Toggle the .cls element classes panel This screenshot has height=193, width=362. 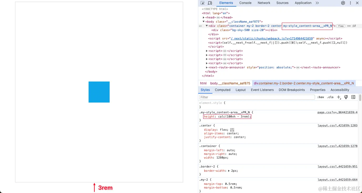pyautogui.click(x=330, y=97)
